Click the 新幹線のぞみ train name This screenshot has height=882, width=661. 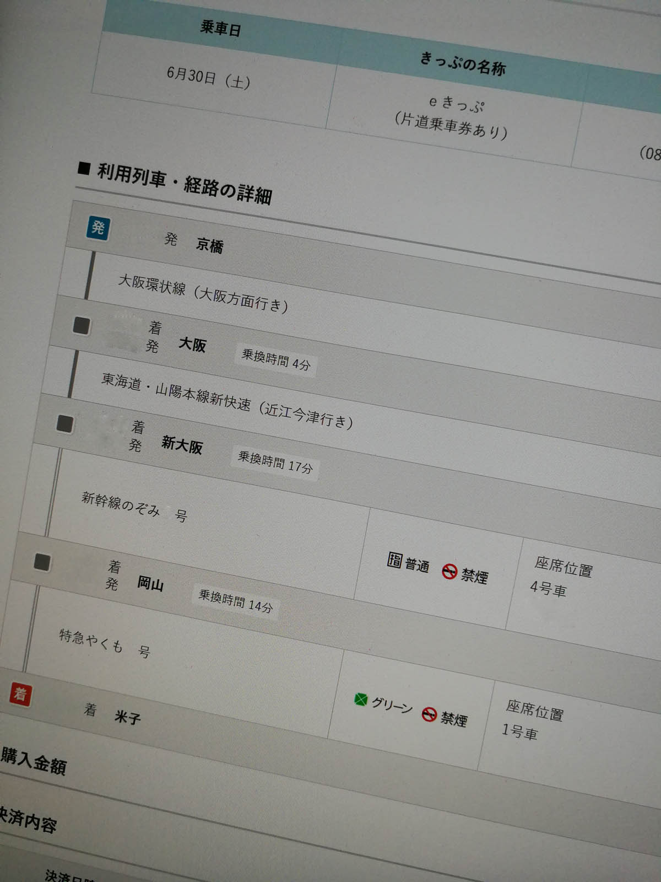point(121,504)
